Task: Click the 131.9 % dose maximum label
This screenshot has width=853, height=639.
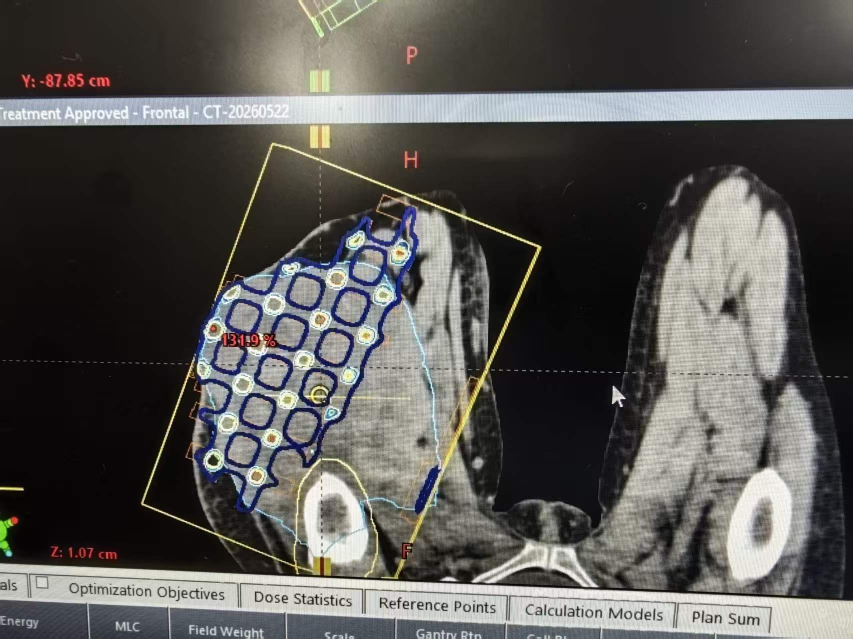Action: 248,341
